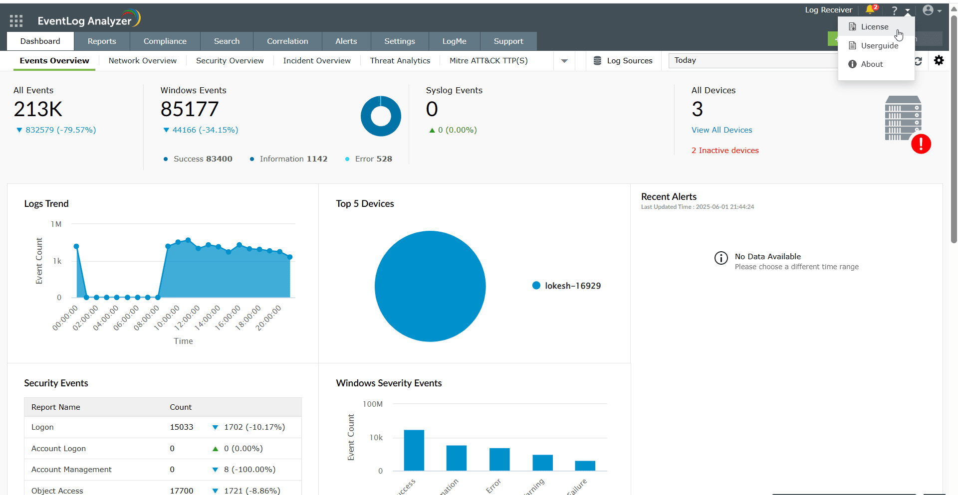Click the Count column header

coord(181,407)
